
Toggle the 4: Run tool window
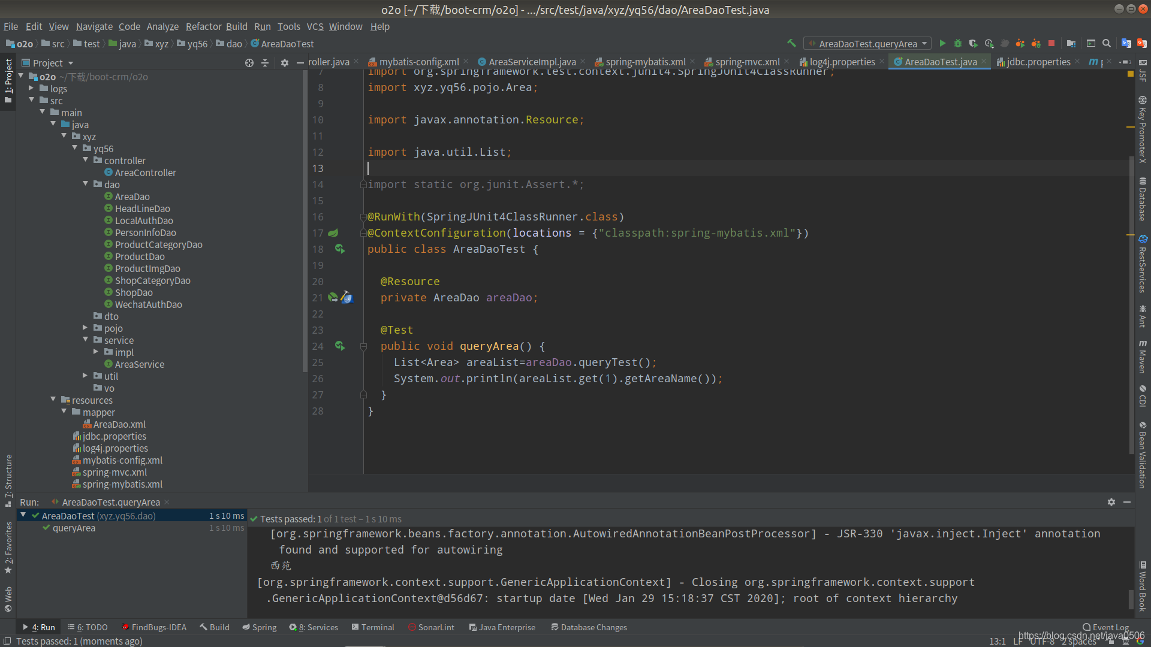(39, 627)
